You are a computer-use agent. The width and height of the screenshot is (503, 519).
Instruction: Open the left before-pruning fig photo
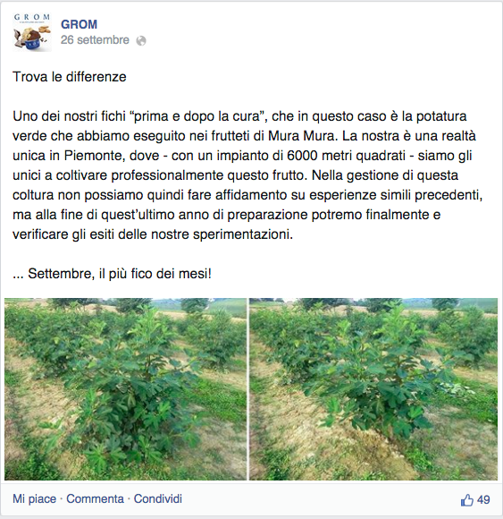[126, 389]
